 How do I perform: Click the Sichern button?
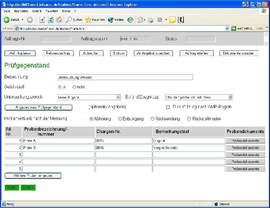click(x=118, y=53)
